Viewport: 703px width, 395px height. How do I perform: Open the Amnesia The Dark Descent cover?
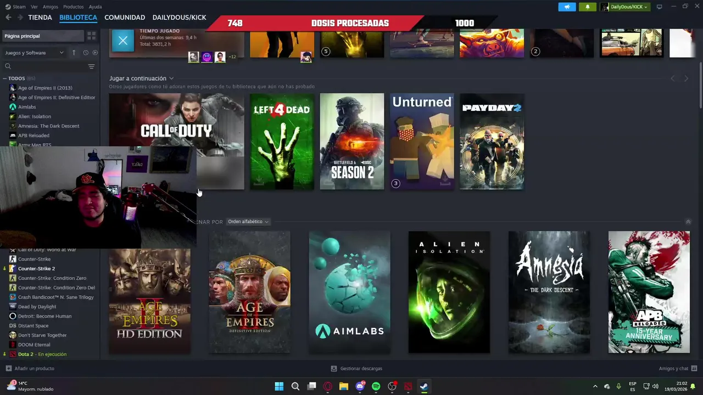(x=549, y=292)
